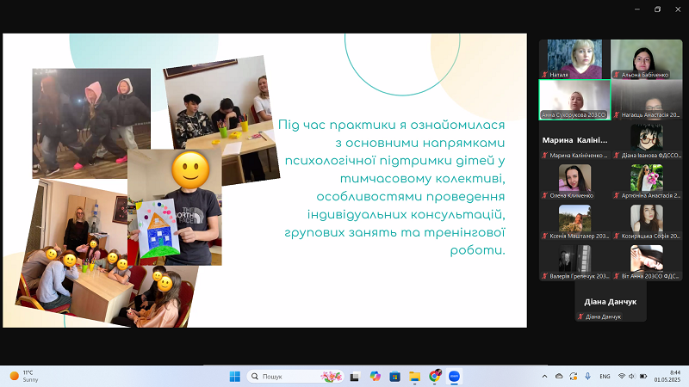Click the muted mic icon beside Альона Бабіченко
The height and width of the screenshot is (387, 689).
617,75
